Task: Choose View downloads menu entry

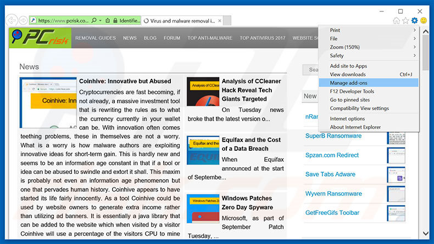Action: [369, 75]
